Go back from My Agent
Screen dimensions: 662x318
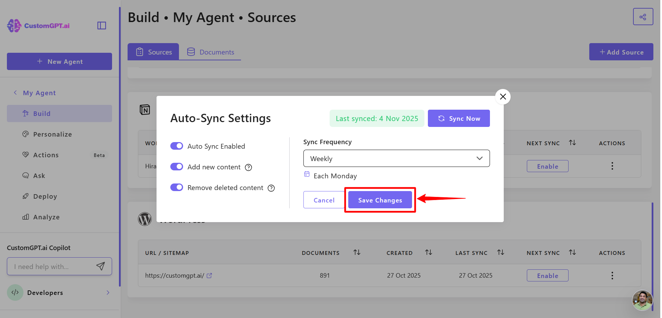[x=15, y=93]
